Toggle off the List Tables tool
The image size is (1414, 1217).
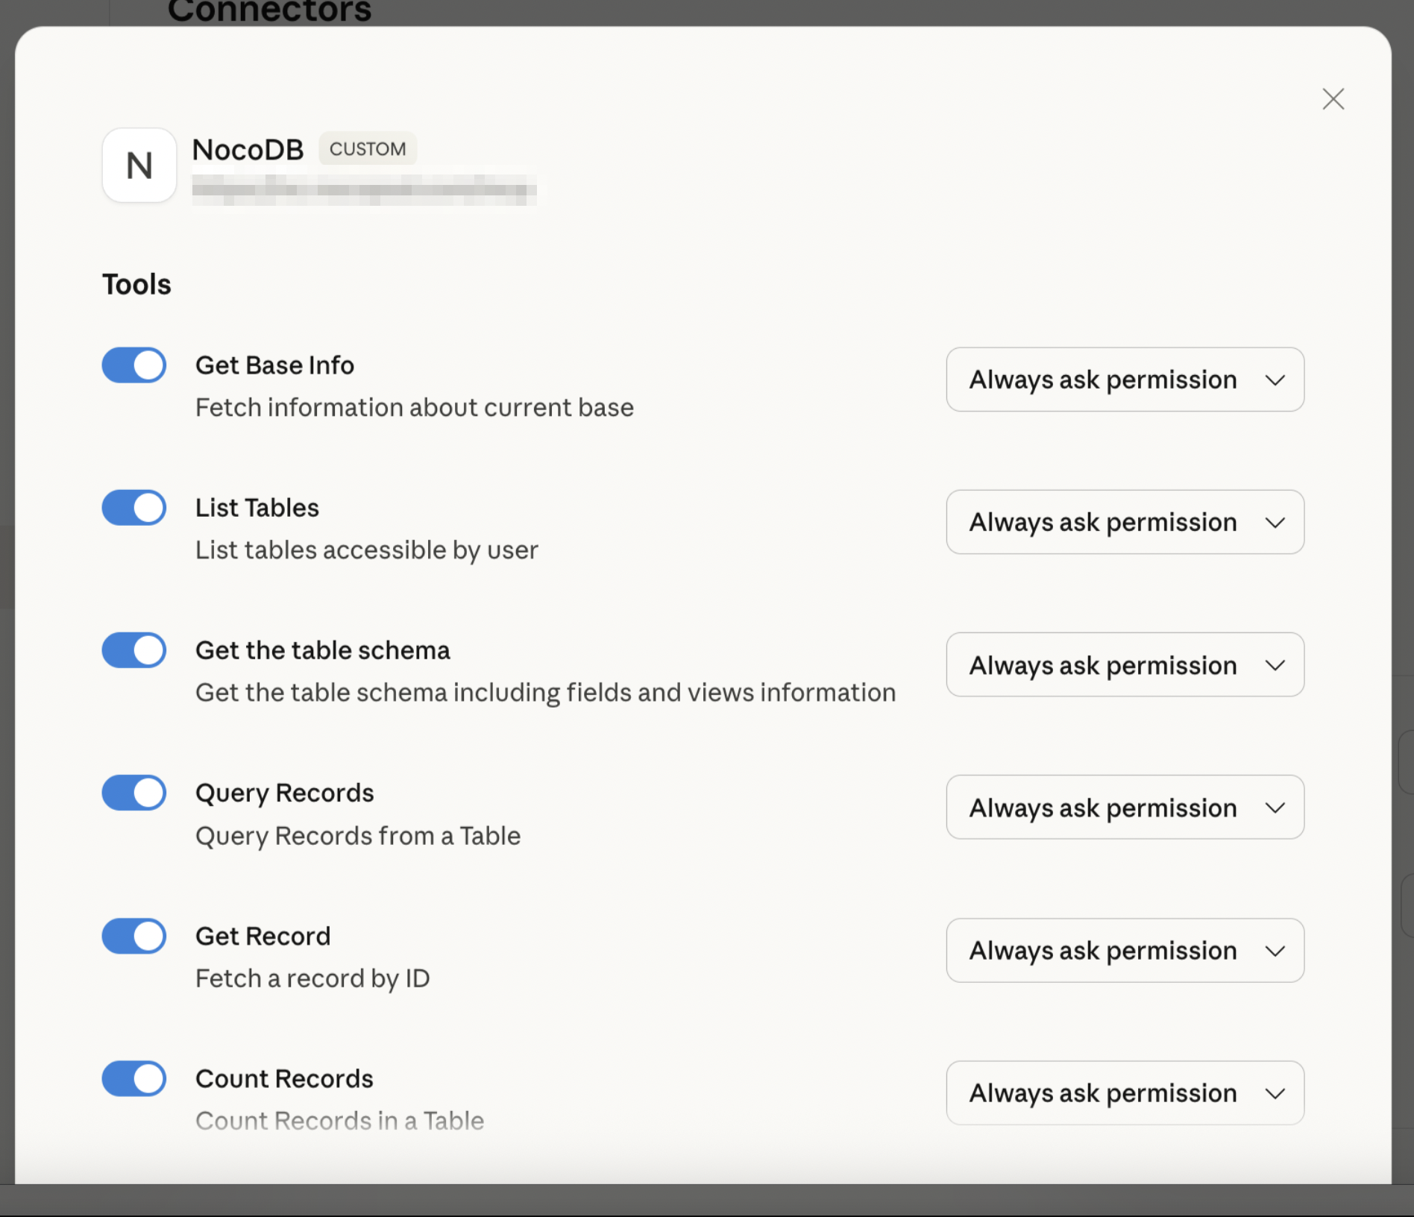click(x=134, y=508)
